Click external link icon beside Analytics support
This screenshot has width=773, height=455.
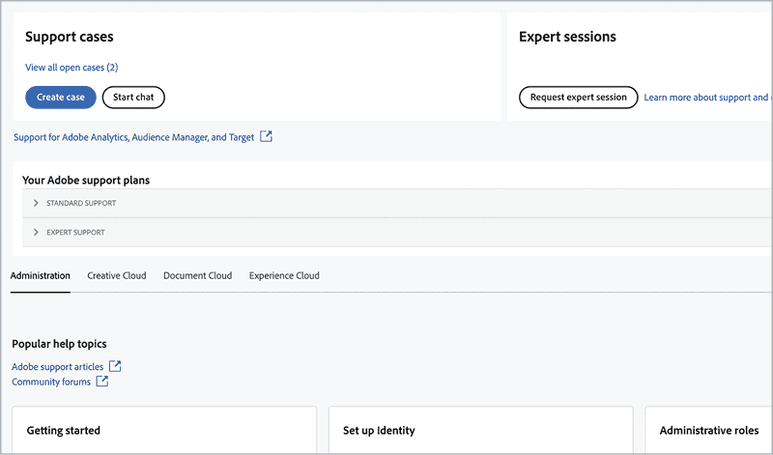tap(267, 136)
